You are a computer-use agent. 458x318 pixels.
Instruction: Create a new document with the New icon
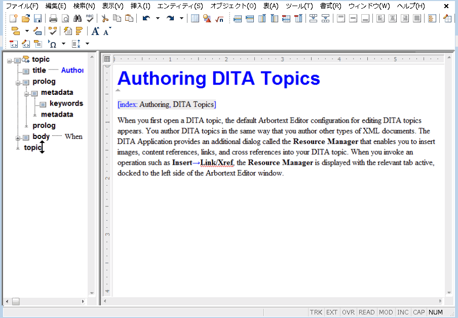14,18
